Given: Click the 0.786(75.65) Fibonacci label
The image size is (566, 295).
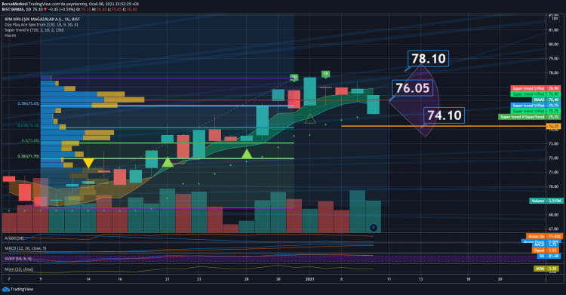Looking at the screenshot, I should coord(29,103).
